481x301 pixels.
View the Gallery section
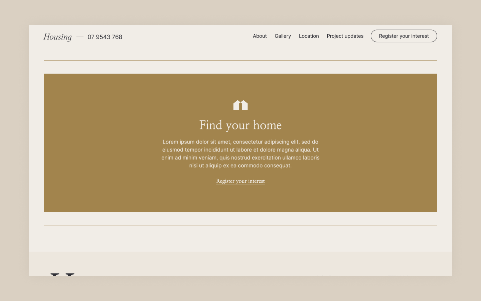click(283, 36)
